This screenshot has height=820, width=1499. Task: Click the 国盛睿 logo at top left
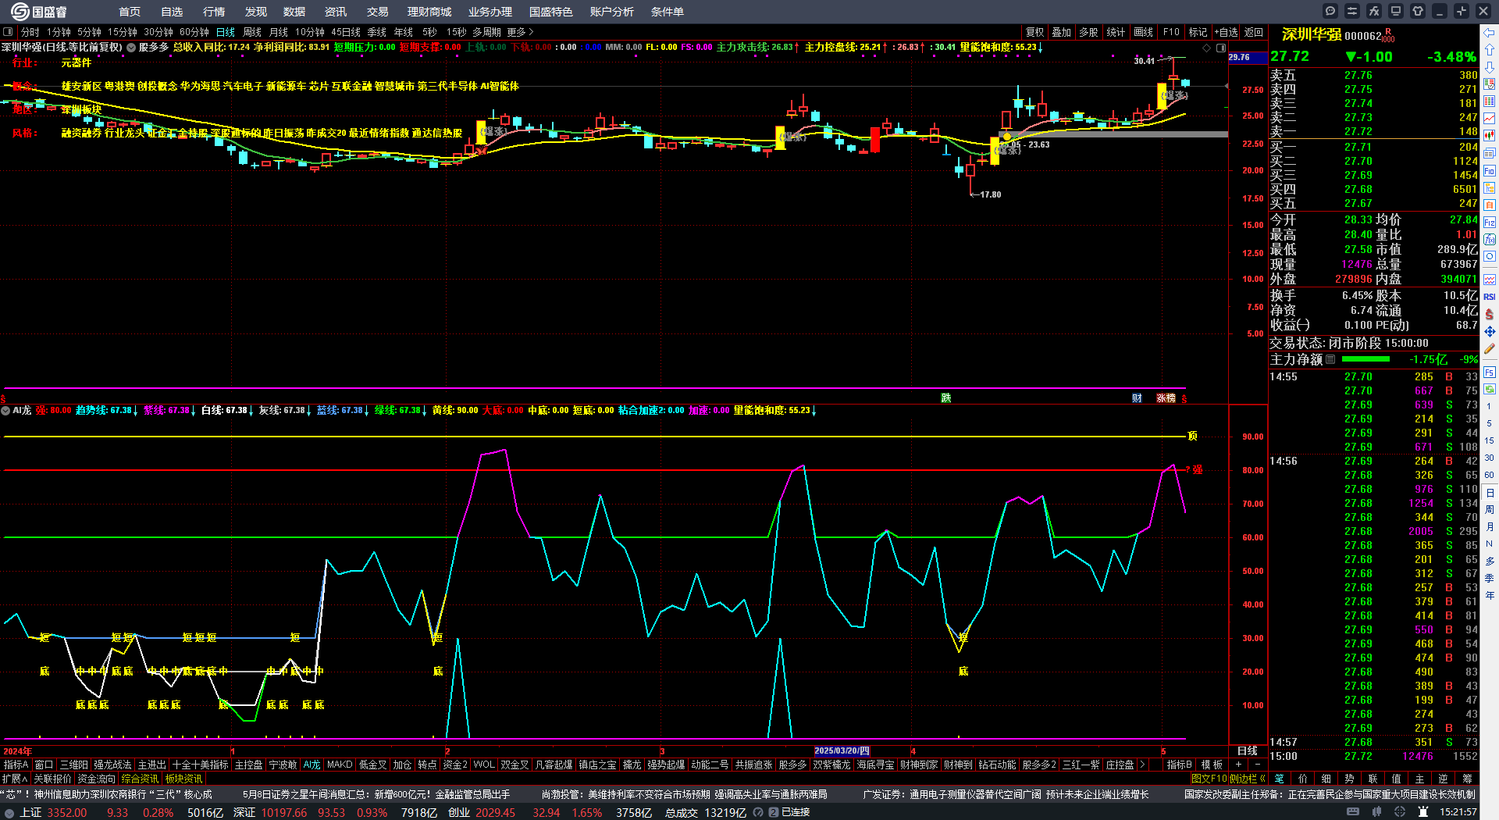click(39, 12)
